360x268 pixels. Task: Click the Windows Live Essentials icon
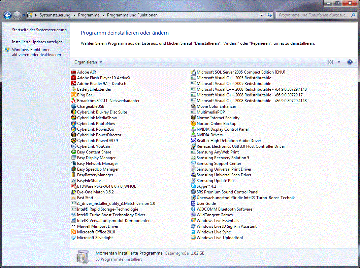tap(193, 221)
